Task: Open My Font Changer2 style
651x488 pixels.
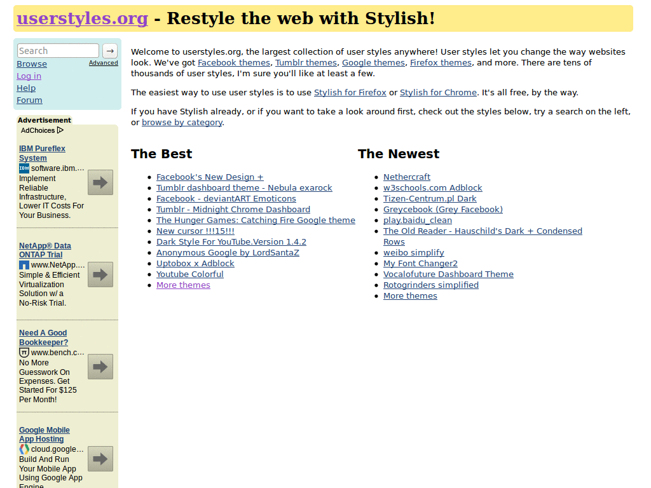Action: [420, 264]
